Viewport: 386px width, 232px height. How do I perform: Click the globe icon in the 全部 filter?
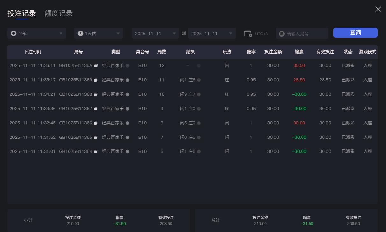(13, 33)
